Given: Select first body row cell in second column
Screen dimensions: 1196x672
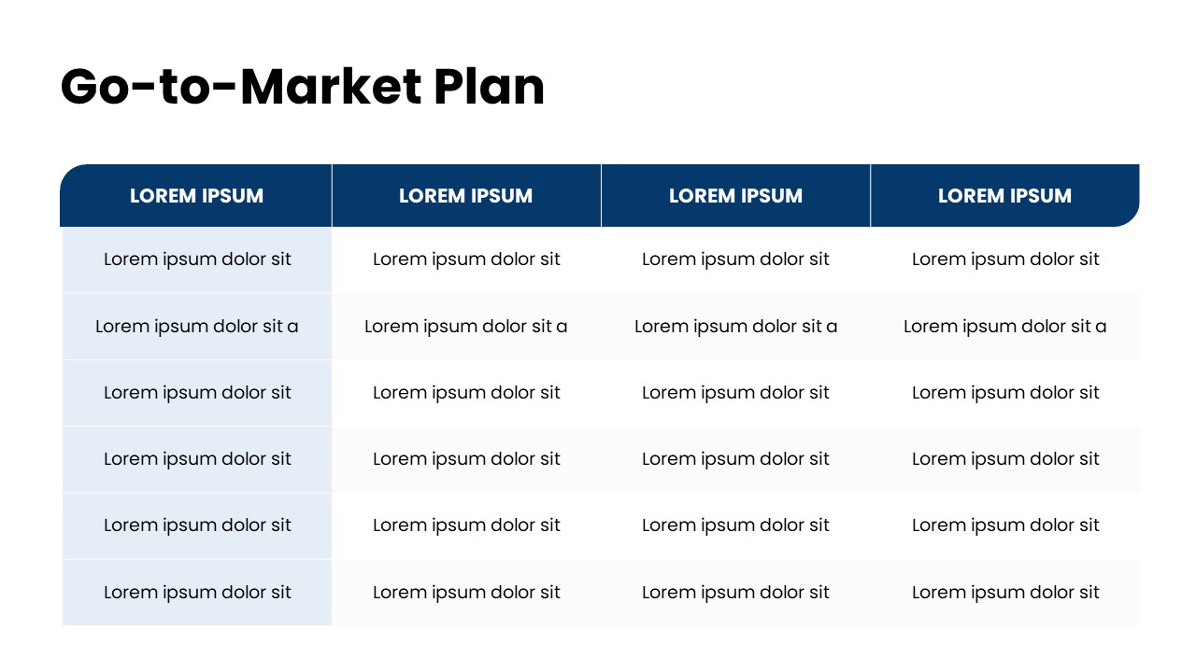Looking at the screenshot, I should click(466, 259).
